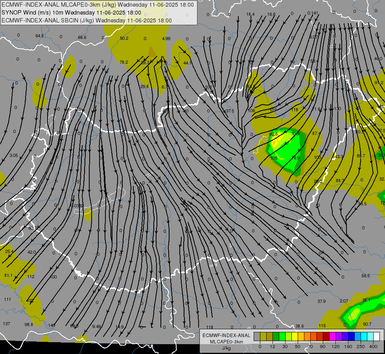
Task: Click the pure yellow legend swatch left of 50
Action: tap(295, 336)
